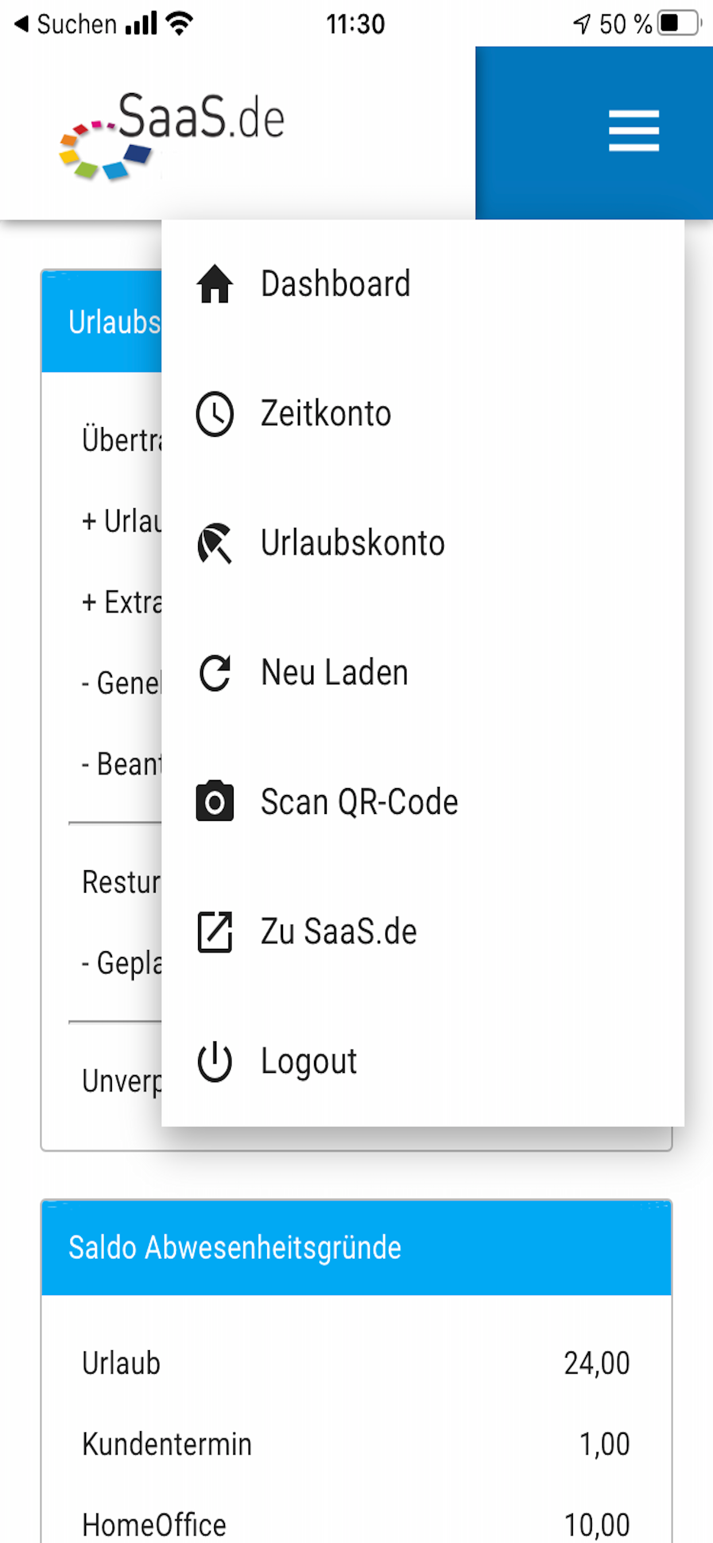Follow the Zu SaaS.de link
The height and width of the screenshot is (1543, 713).
(x=339, y=932)
